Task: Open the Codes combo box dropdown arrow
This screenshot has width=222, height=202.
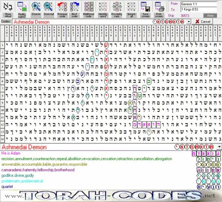Action: pos(189,22)
